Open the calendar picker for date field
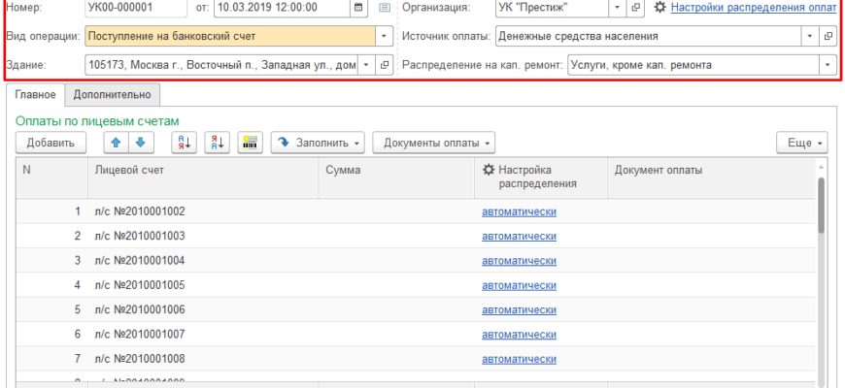The height and width of the screenshot is (388, 845). pos(357,8)
